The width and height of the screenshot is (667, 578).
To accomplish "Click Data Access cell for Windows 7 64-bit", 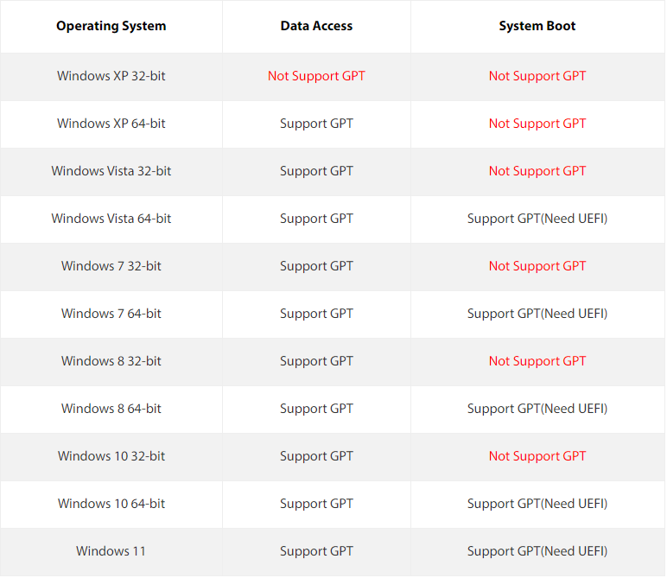I will pos(316,314).
